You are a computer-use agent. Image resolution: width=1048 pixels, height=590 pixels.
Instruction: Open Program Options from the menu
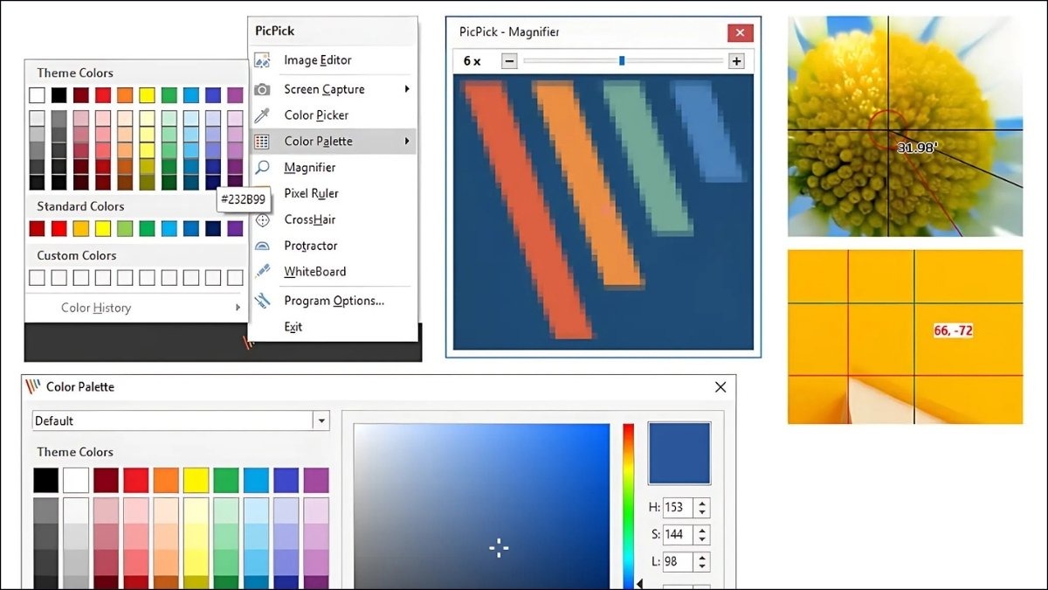coord(333,301)
